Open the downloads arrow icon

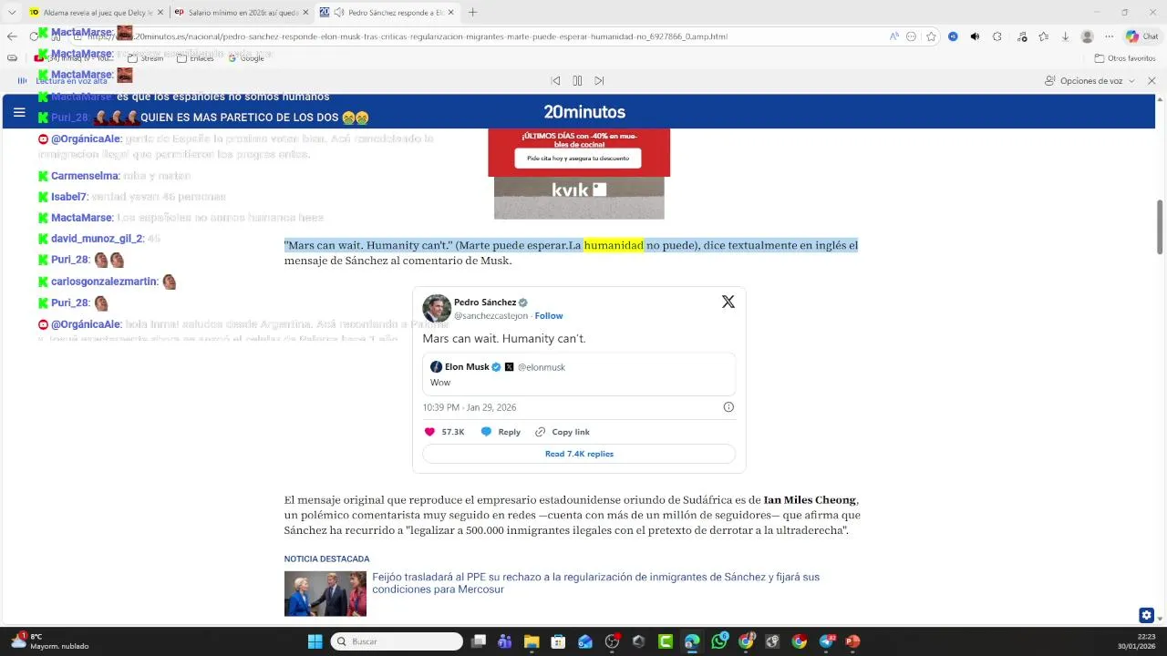(1065, 36)
